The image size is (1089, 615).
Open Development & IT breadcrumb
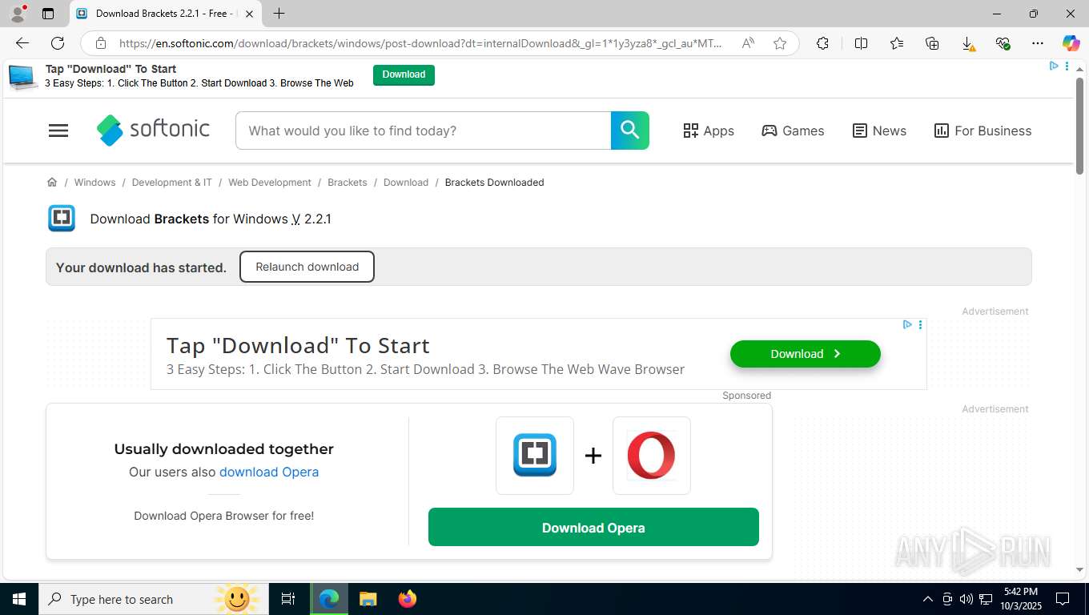pos(172,183)
